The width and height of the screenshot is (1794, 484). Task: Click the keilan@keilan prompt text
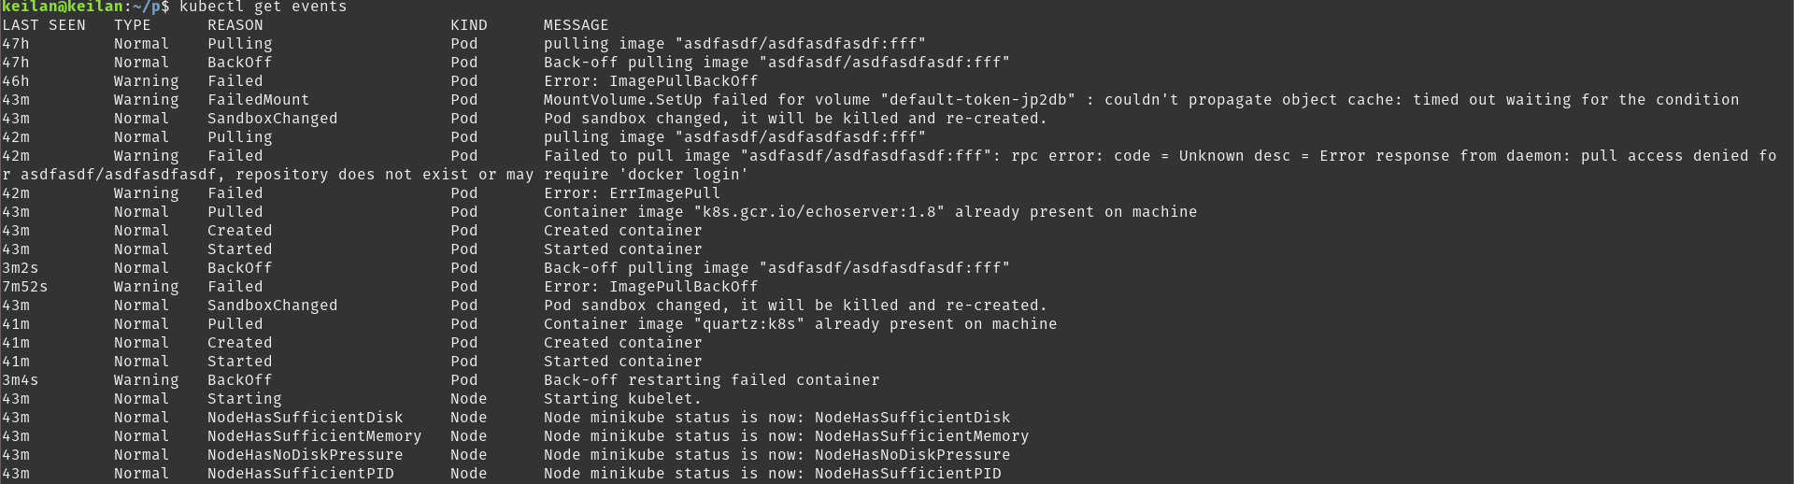(63, 7)
